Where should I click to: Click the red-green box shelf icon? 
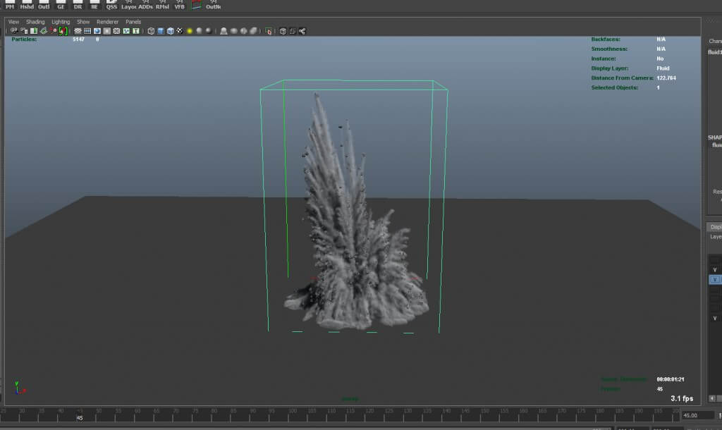(197, 5)
